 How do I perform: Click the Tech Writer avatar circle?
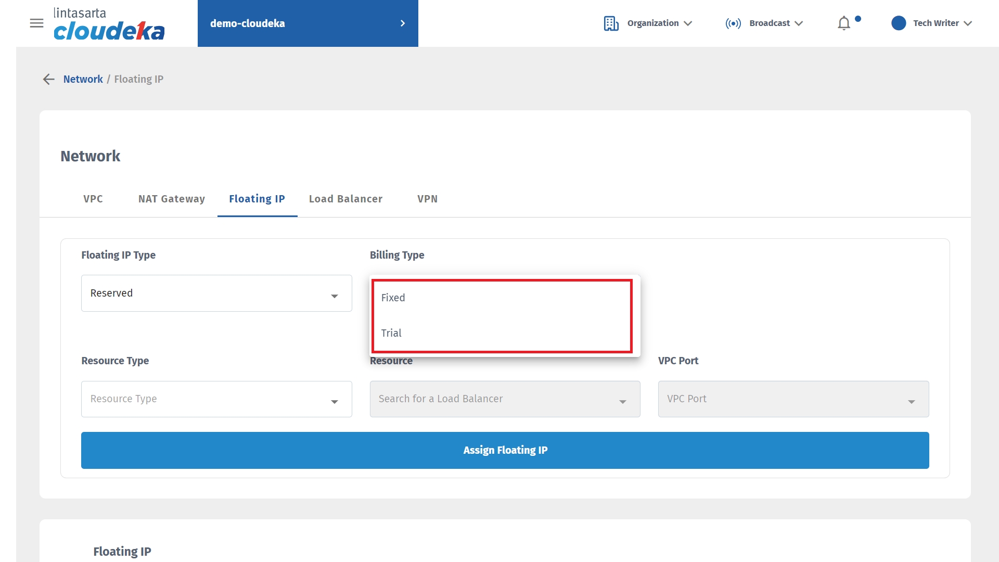pos(899,23)
